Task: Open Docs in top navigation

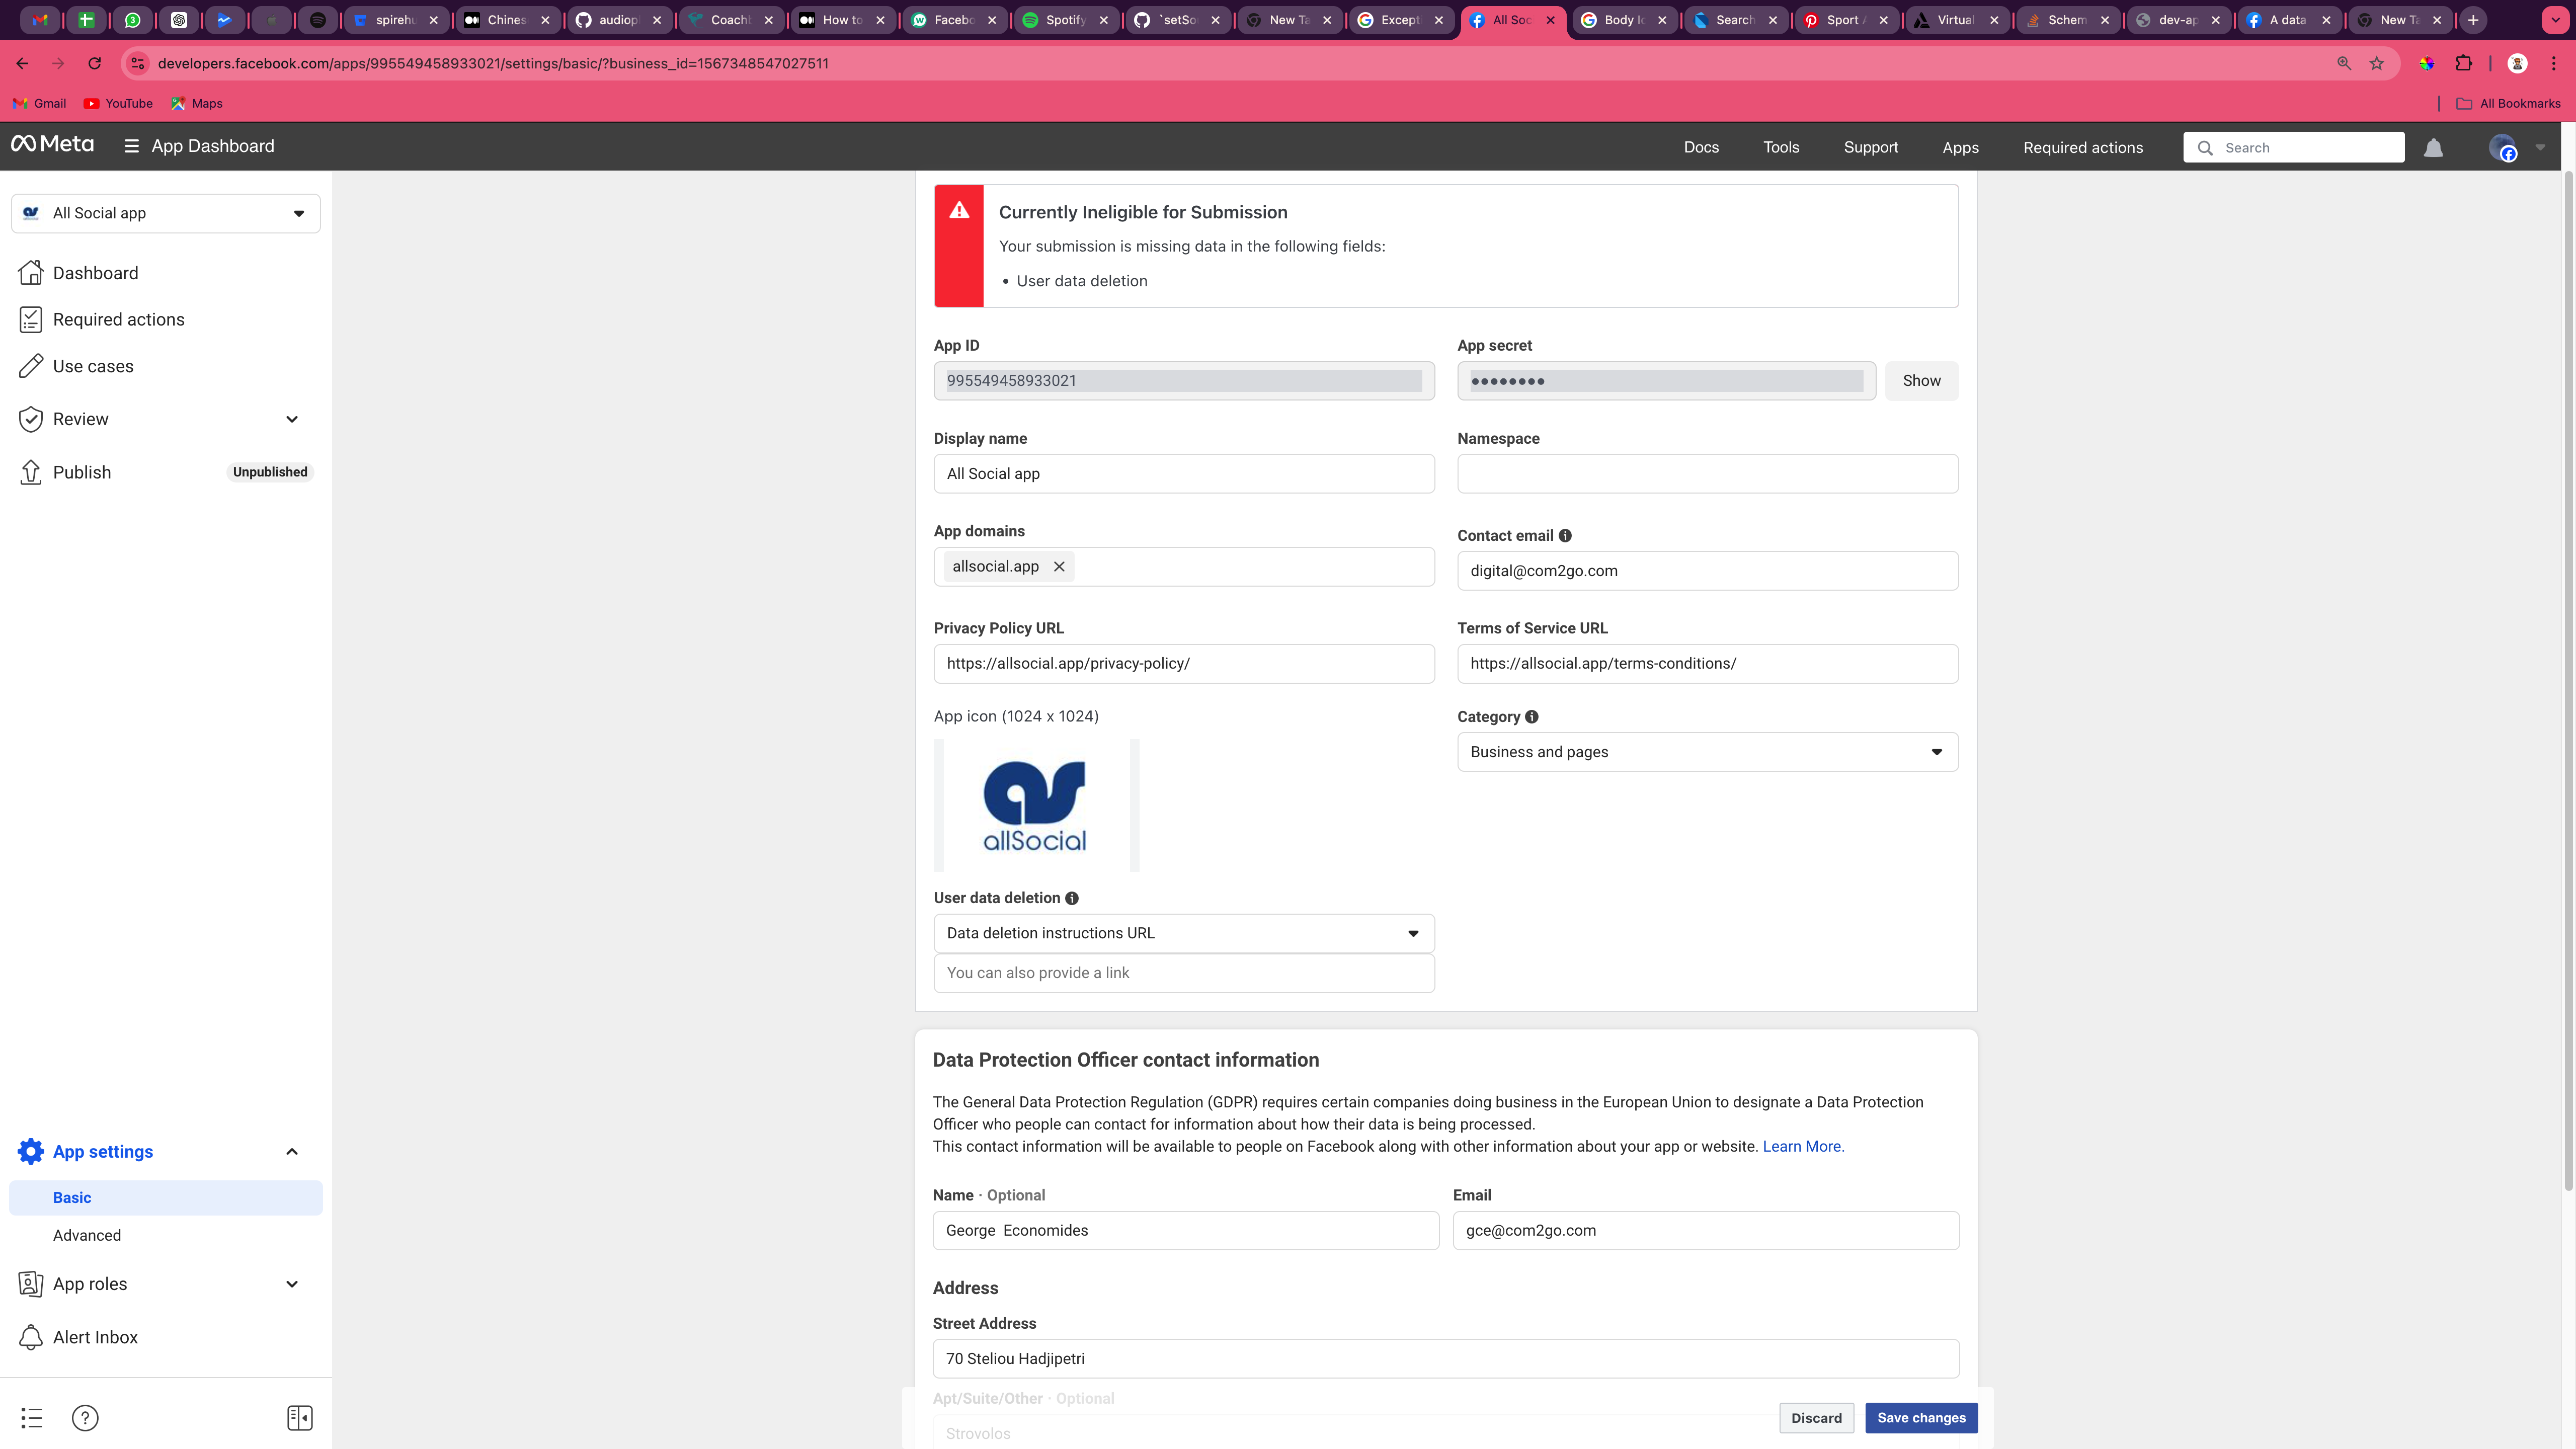Action: [x=1701, y=147]
